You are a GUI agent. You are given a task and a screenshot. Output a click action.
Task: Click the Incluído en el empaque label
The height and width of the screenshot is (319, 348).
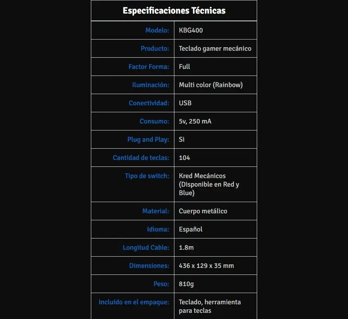pyautogui.click(x=134, y=302)
